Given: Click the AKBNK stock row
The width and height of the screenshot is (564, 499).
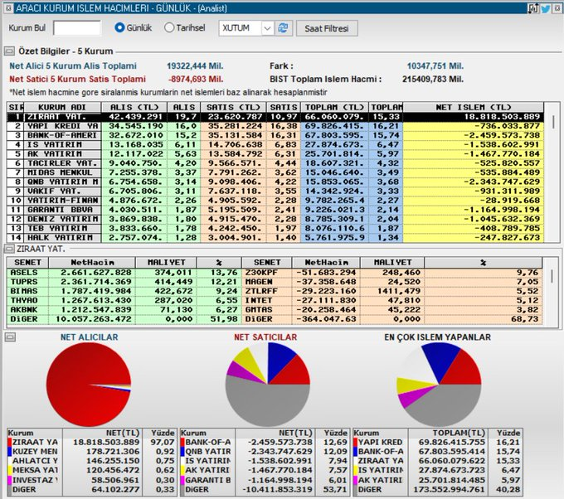Looking at the screenshot, I should (124, 310).
